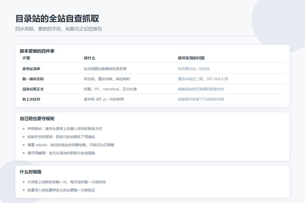The height and width of the screenshot is (203, 305).
Task: Select the row label 跑一遍状态码
Action: tap(33, 79)
